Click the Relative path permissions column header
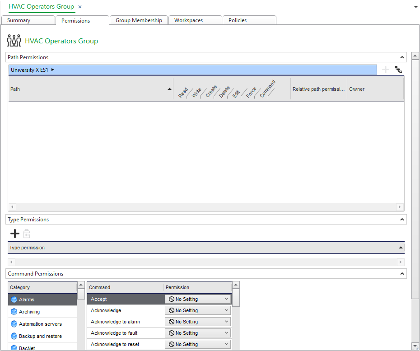 tap(318, 89)
